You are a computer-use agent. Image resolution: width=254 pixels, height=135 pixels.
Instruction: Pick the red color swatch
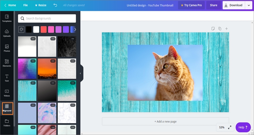tap(44, 29)
